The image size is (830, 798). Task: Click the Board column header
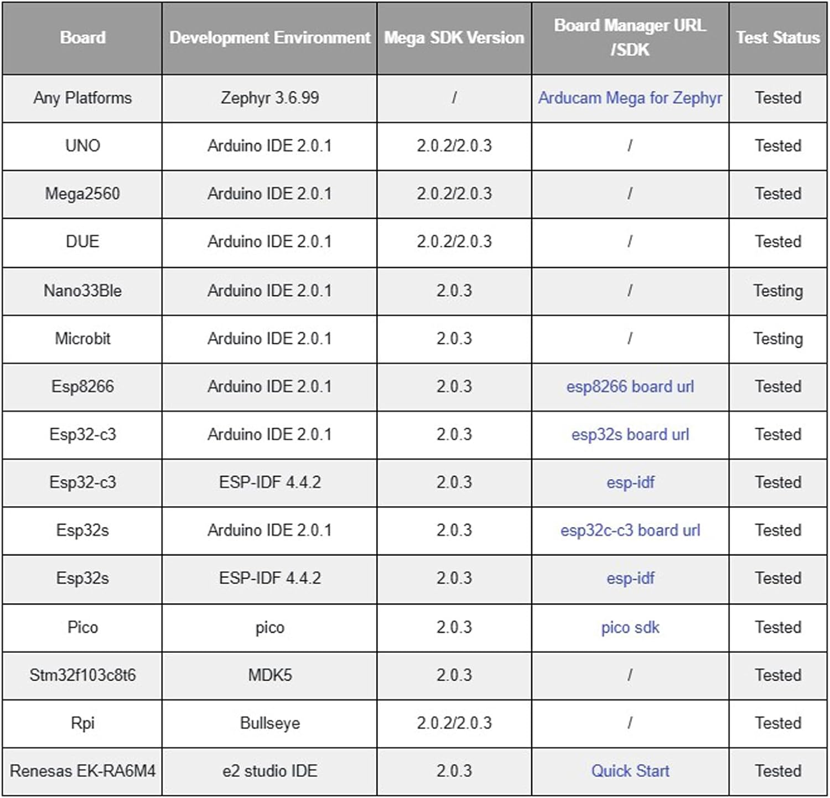pos(82,38)
